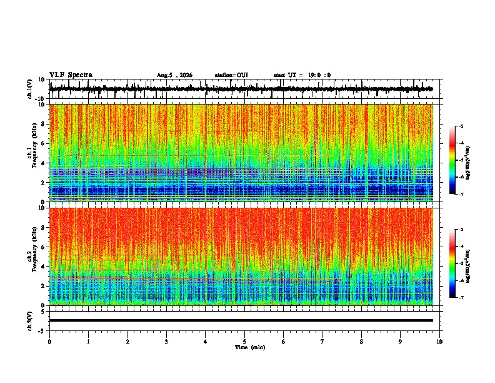Click the time axis tick label "9"

[400, 342]
